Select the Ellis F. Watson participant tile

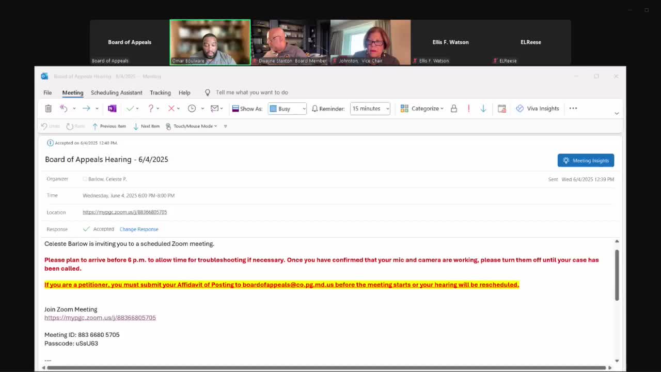[451, 42]
